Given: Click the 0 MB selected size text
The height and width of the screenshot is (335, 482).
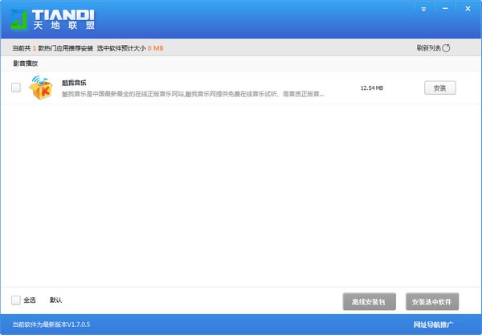Looking at the screenshot, I should pos(156,48).
